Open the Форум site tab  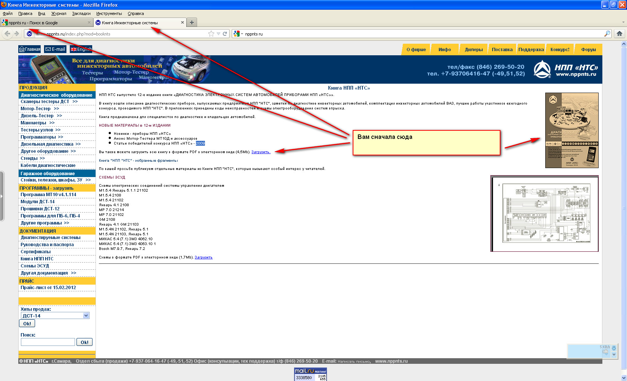click(588, 49)
